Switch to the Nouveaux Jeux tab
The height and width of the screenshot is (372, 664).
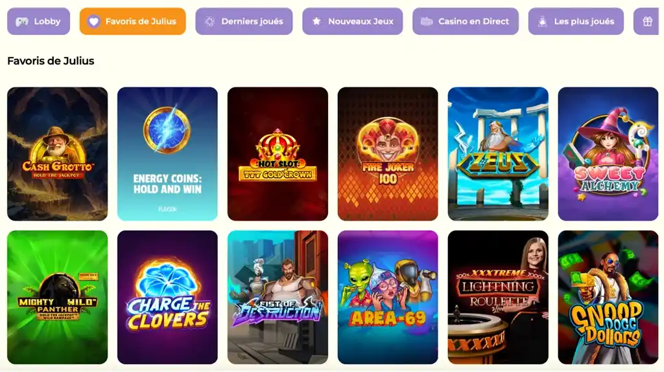pos(352,21)
